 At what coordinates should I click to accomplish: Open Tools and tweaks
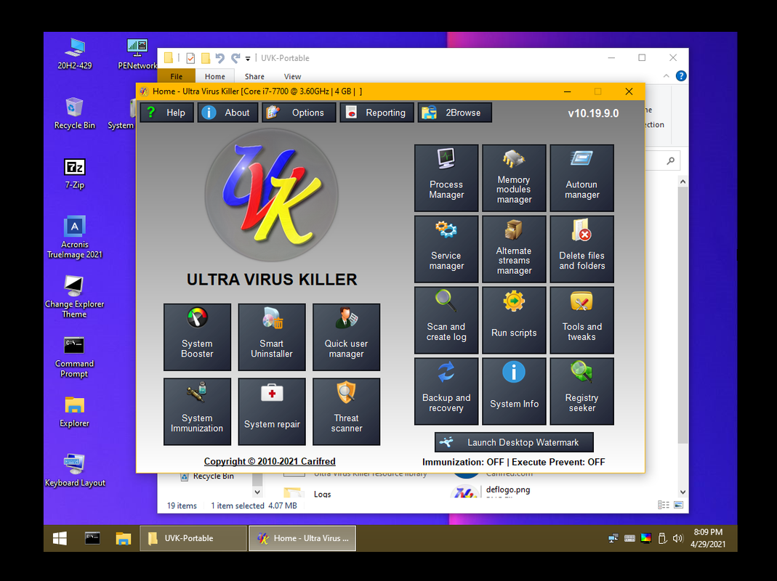(581, 320)
